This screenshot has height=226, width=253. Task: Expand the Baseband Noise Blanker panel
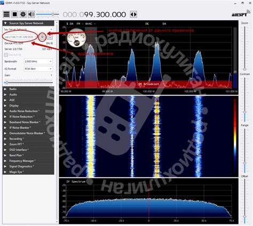tap(28, 122)
